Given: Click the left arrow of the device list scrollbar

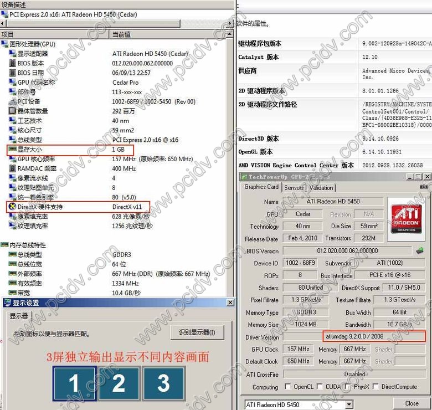Looking at the screenshot, I should [x=2, y=23].
